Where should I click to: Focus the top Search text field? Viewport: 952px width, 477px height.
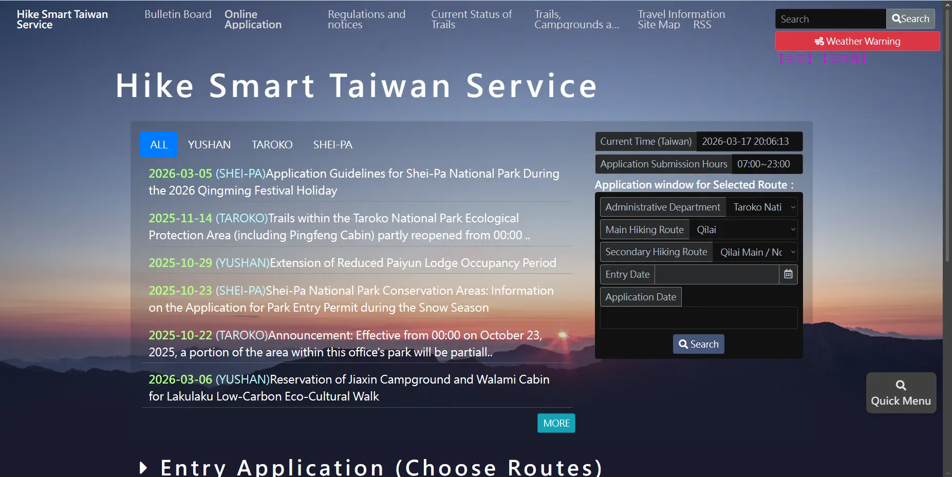click(830, 19)
